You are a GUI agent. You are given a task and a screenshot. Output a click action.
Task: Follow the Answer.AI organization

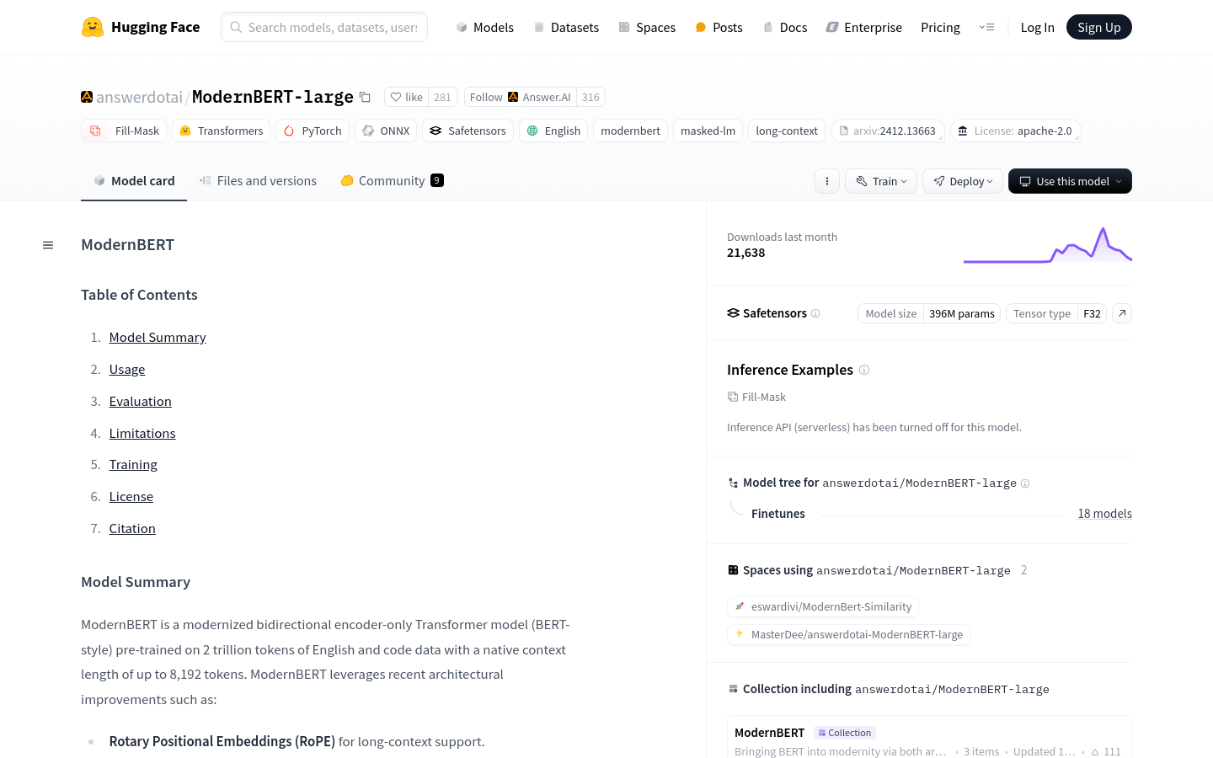tap(486, 97)
